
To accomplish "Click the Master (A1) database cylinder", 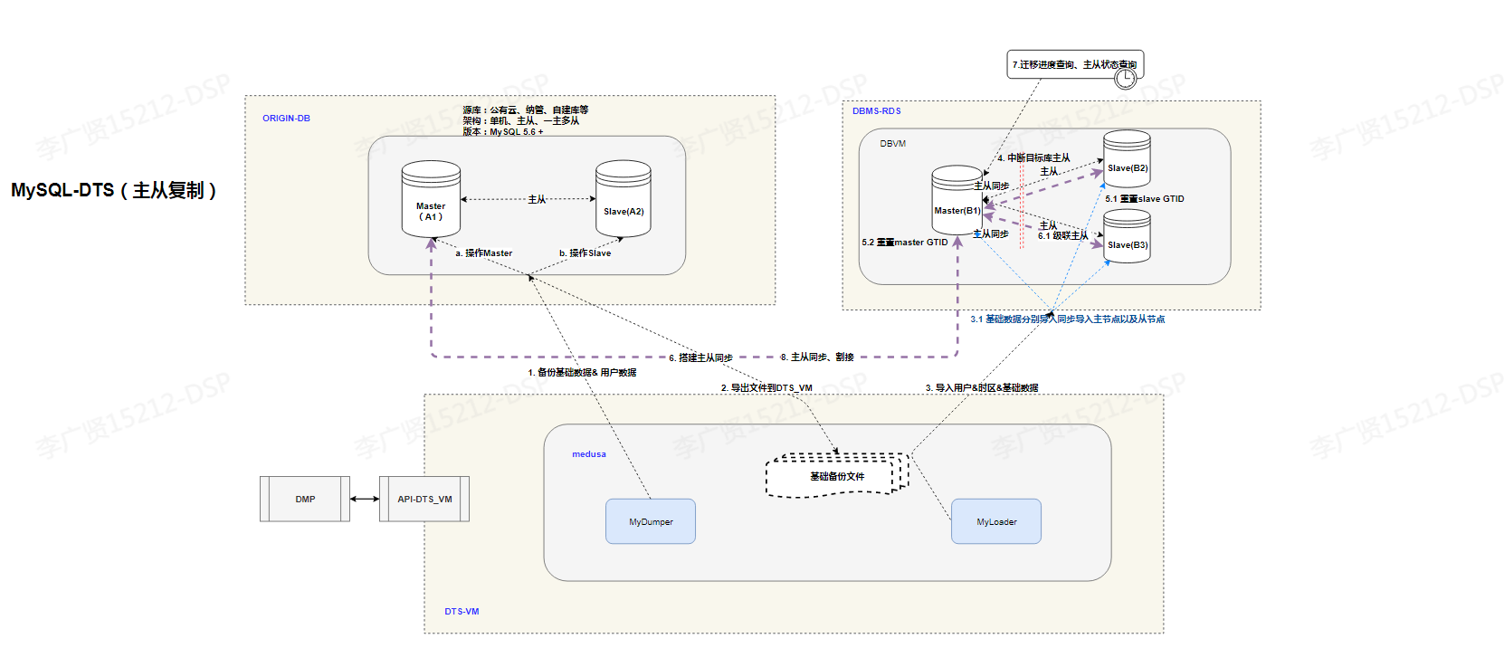I will 431,199.
